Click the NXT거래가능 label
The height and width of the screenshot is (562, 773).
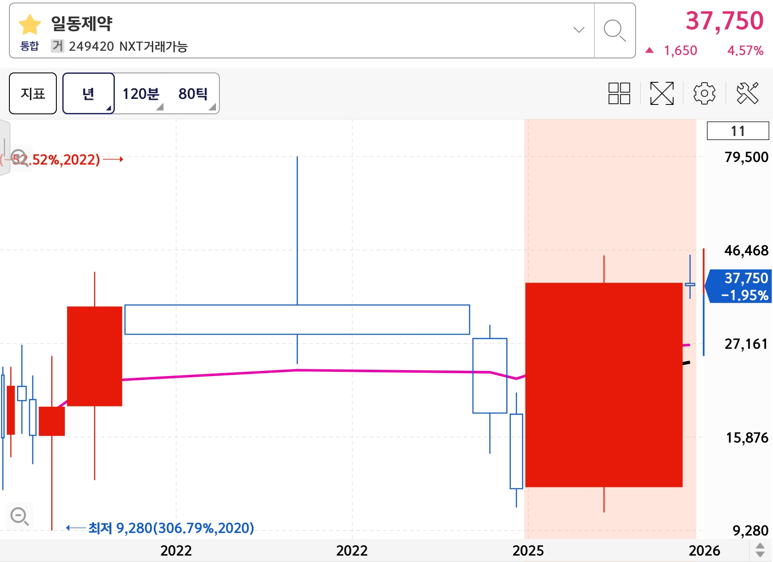154,46
